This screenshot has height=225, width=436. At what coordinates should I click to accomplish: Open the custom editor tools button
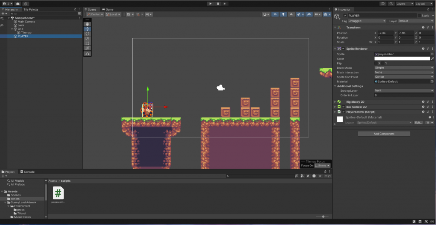[x=87, y=54]
